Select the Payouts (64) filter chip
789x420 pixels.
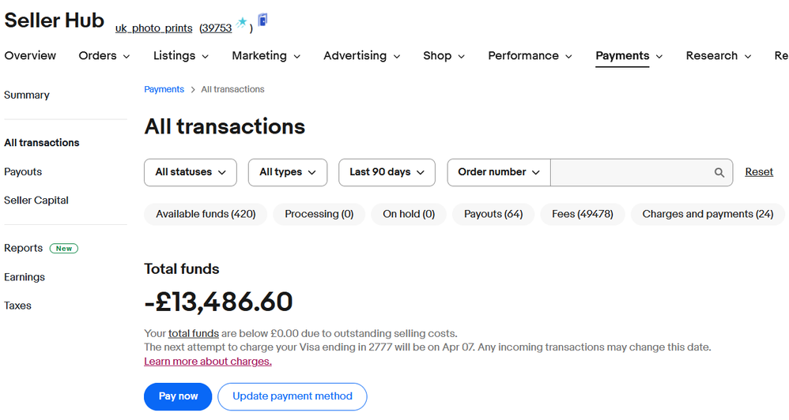[x=493, y=214]
